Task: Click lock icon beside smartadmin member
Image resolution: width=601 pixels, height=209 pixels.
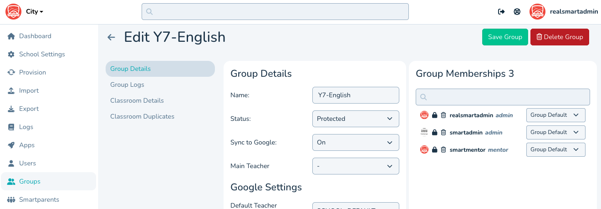Action: (434, 133)
